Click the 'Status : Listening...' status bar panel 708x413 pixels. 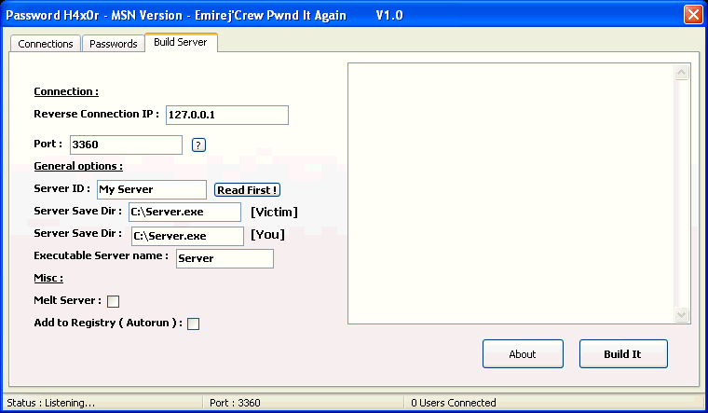(101, 403)
